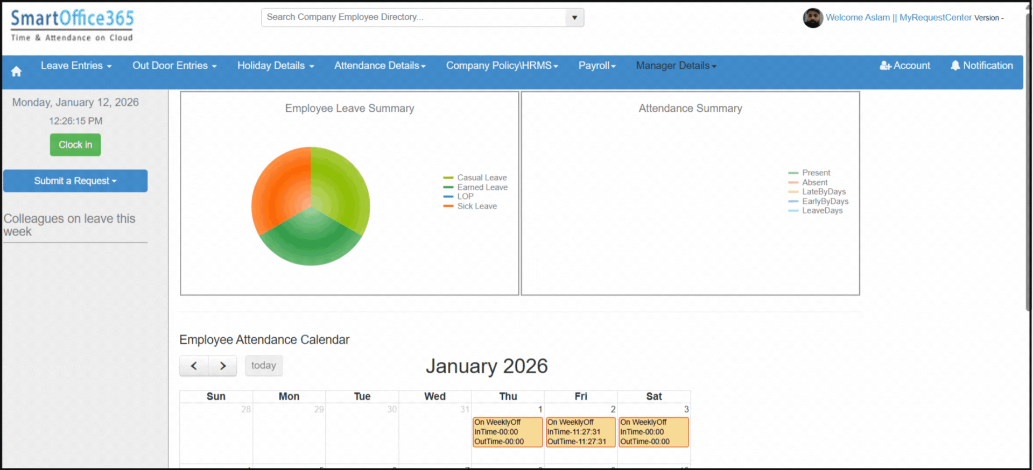Click the user profile avatar picture

click(812, 18)
